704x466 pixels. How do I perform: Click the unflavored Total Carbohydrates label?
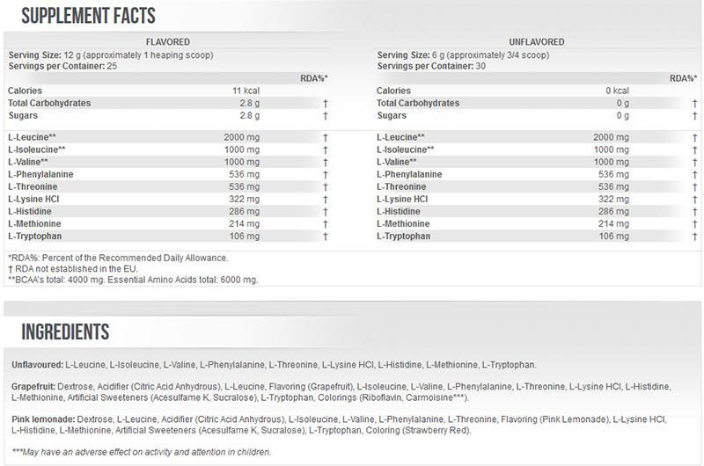click(418, 103)
